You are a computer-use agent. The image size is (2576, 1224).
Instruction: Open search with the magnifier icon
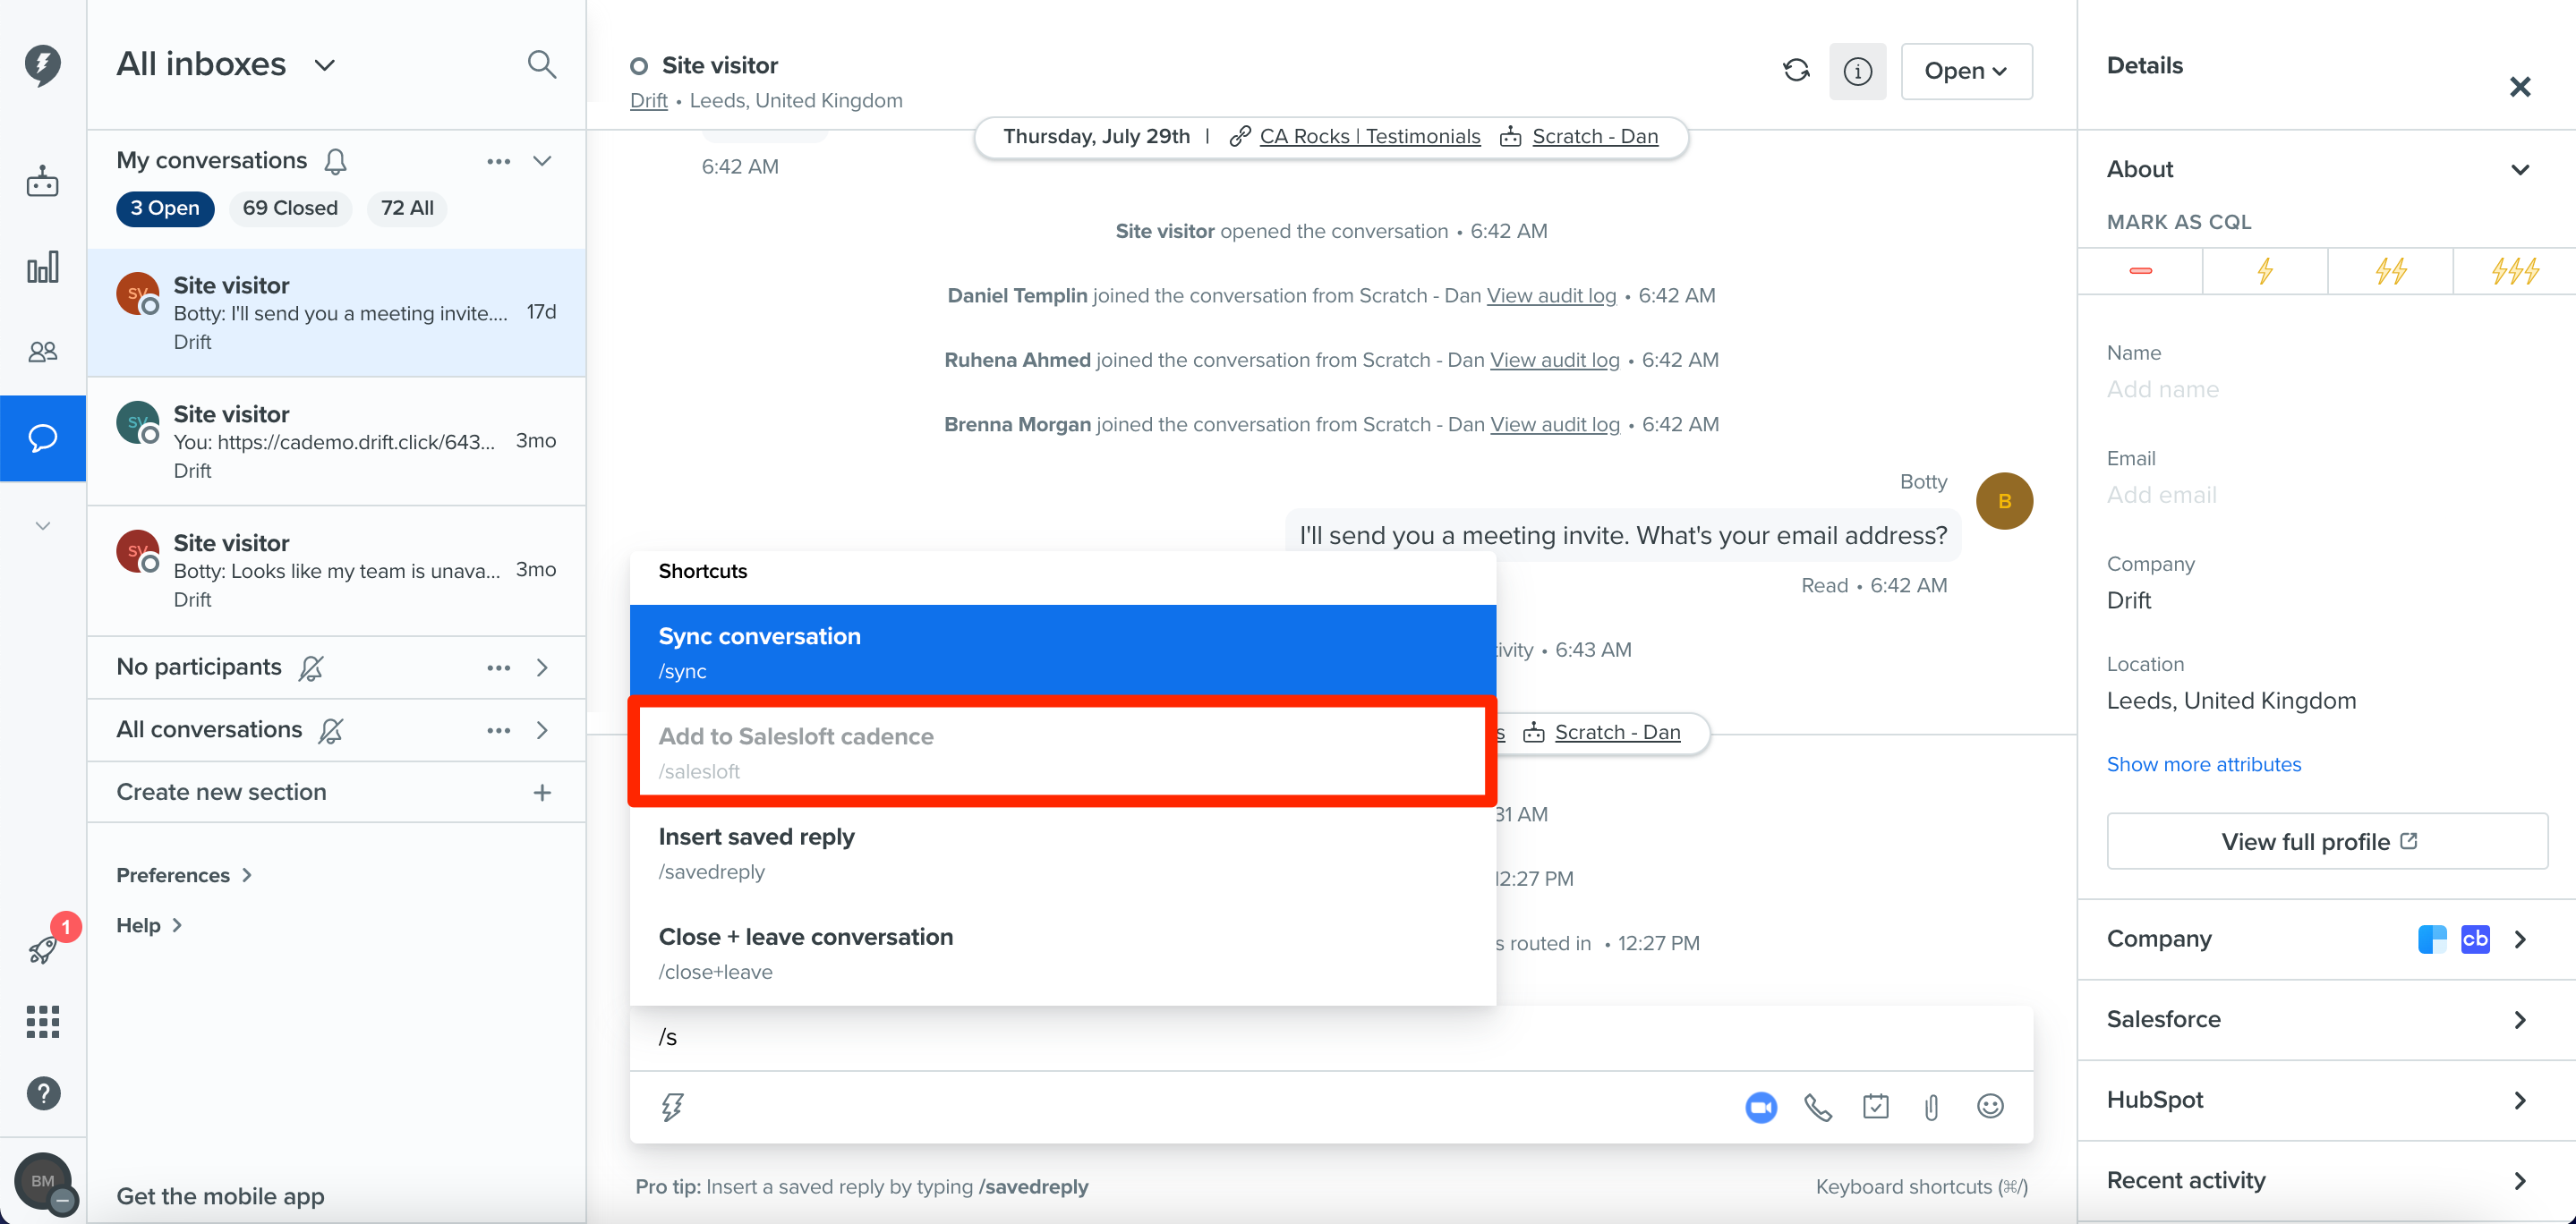541,63
